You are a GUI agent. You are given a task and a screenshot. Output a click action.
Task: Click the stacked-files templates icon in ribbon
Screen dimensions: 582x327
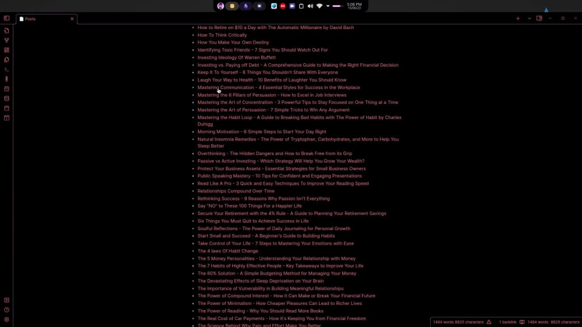pos(6,60)
